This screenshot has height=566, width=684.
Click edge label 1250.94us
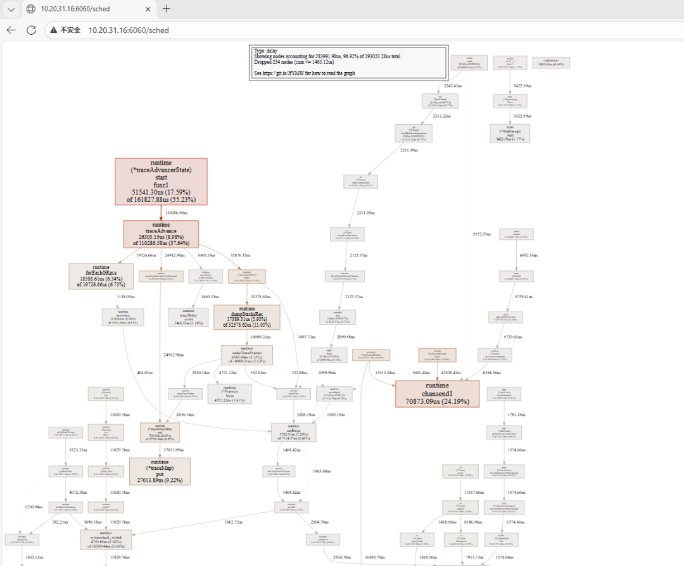tap(34, 507)
